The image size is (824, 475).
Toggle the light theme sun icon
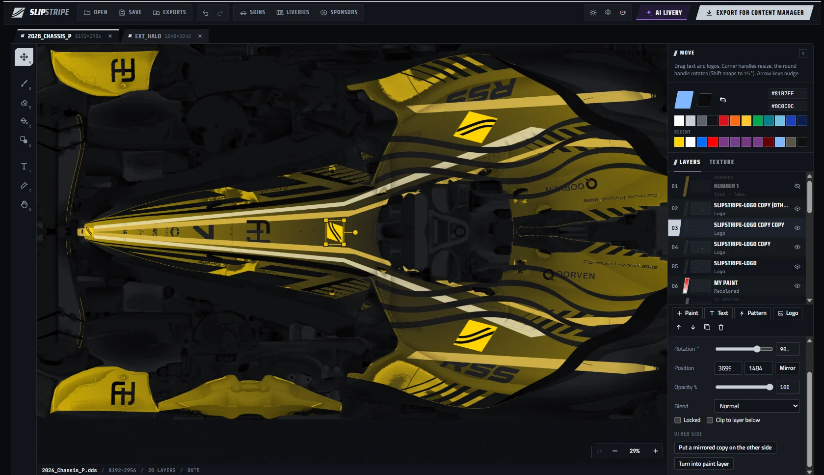pos(593,13)
